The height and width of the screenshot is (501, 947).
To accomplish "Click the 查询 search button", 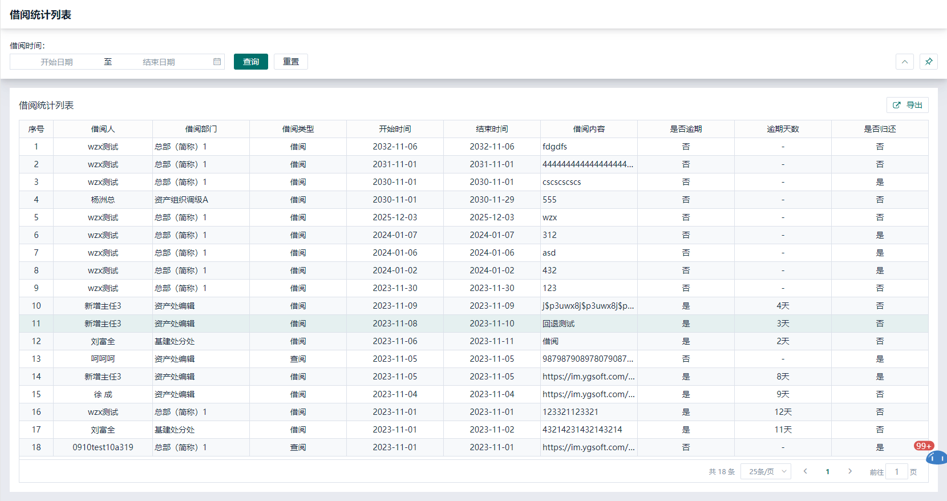I will pyautogui.click(x=251, y=62).
